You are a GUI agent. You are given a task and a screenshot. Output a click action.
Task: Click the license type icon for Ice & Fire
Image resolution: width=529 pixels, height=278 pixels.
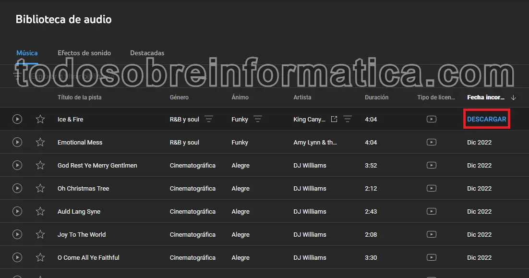pos(432,119)
